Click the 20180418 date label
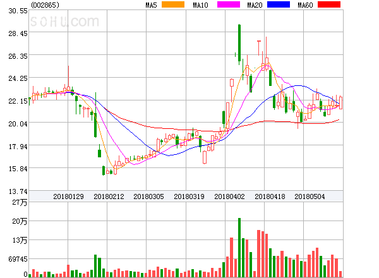This screenshot has width=379, height=278. click(x=270, y=196)
